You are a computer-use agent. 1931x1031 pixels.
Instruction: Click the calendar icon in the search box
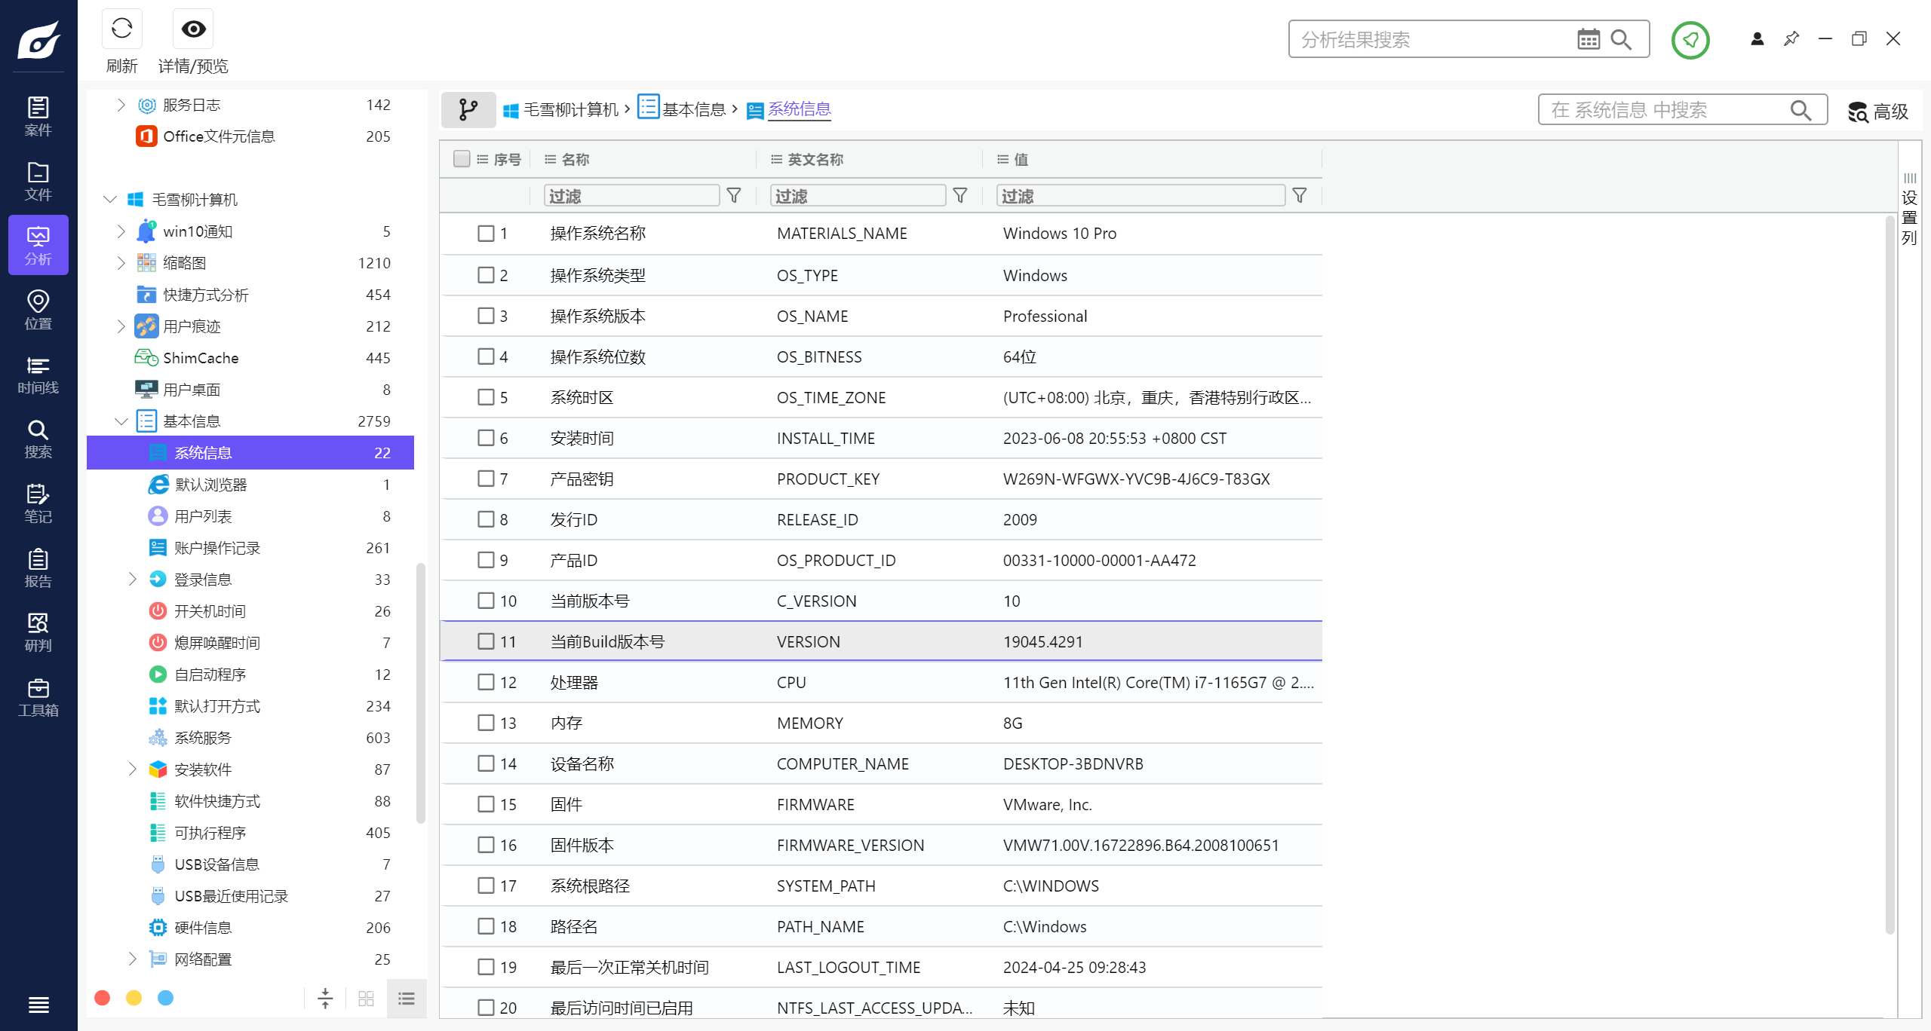point(1588,39)
